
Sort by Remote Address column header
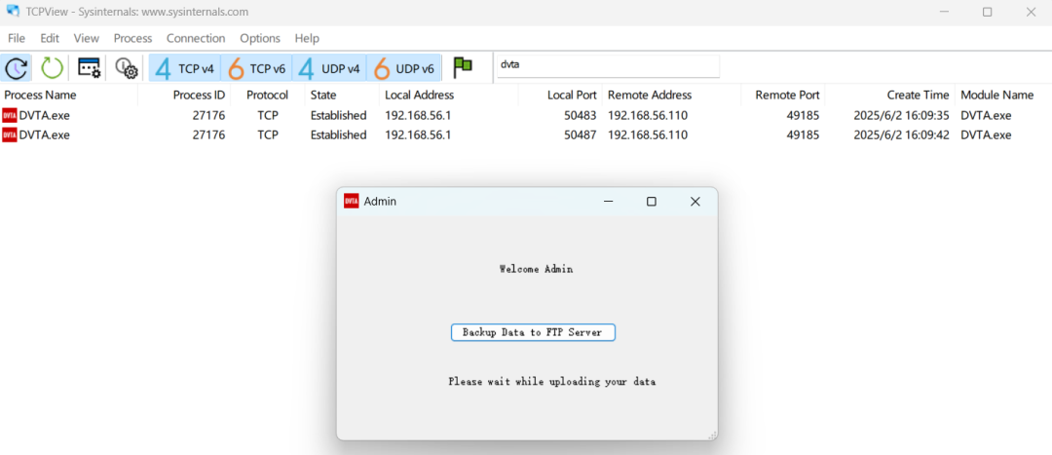click(671, 95)
